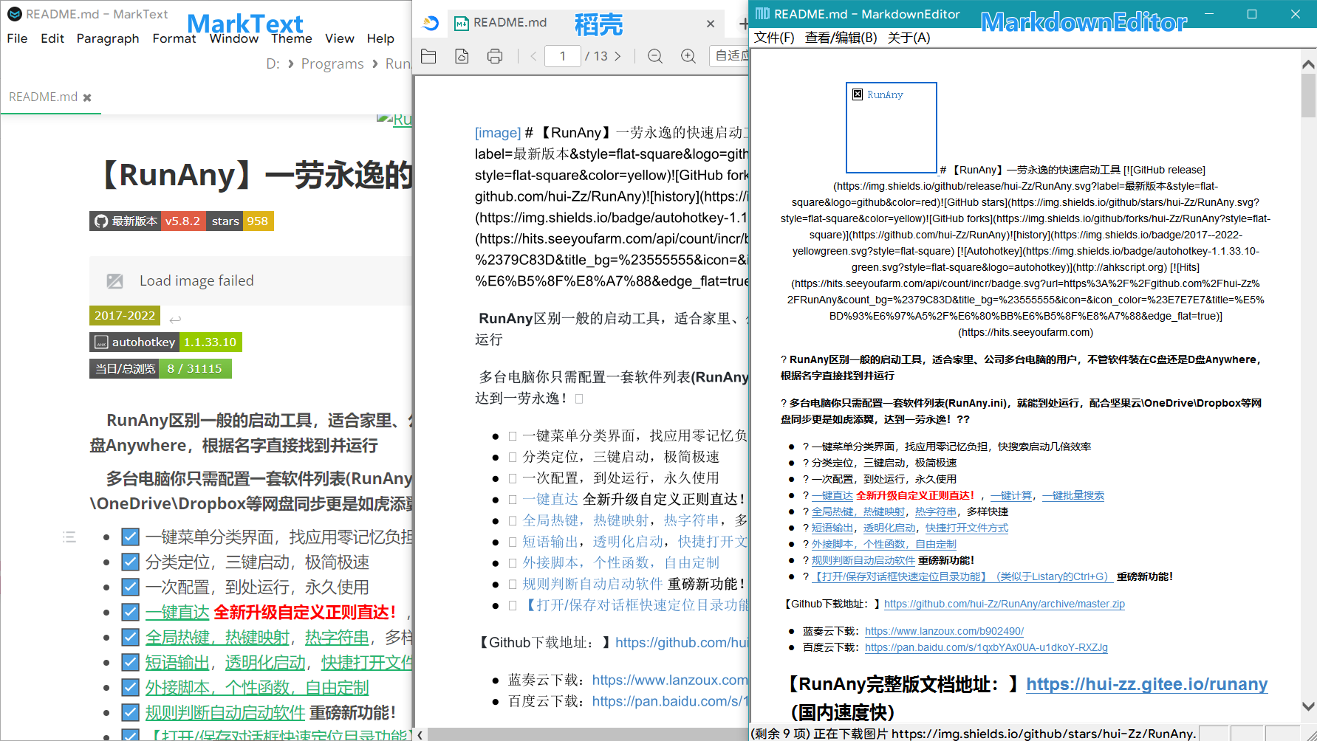Screen dimensions: 1317x741
Task: Uncheck the 外接脚本 checkbox in MarkText
Action: coord(130,688)
